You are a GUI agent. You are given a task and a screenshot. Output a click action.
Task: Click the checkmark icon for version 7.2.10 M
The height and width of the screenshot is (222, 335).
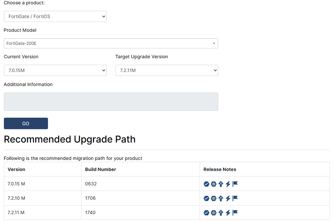tap(206, 198)
